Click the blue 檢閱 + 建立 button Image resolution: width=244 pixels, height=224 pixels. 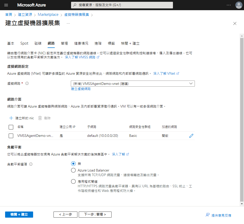tap(19, 215)
